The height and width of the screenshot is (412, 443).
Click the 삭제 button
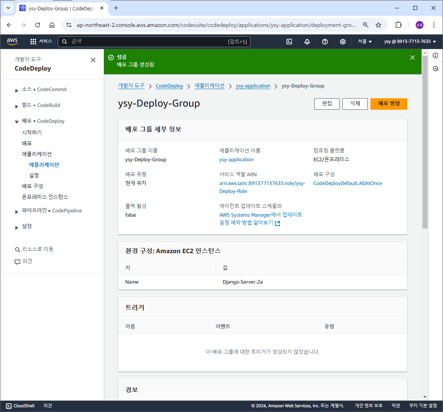(355, 104)
